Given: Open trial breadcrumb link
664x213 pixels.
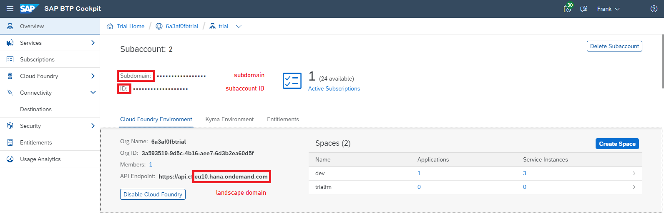Looking at the screenshot, I should coord(224,26).
